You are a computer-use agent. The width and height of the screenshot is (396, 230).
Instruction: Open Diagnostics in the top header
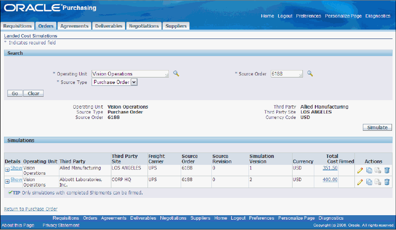click(x=378, y=16)
